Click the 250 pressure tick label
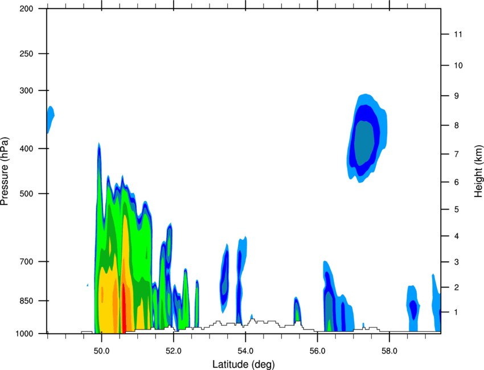The height and width of the screenshot is (370, 484). pyautogui.click(x=26, y=54)
